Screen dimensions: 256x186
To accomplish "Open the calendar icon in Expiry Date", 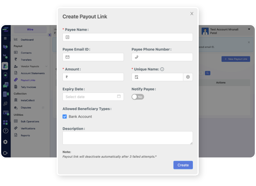I will coord(119,96).
